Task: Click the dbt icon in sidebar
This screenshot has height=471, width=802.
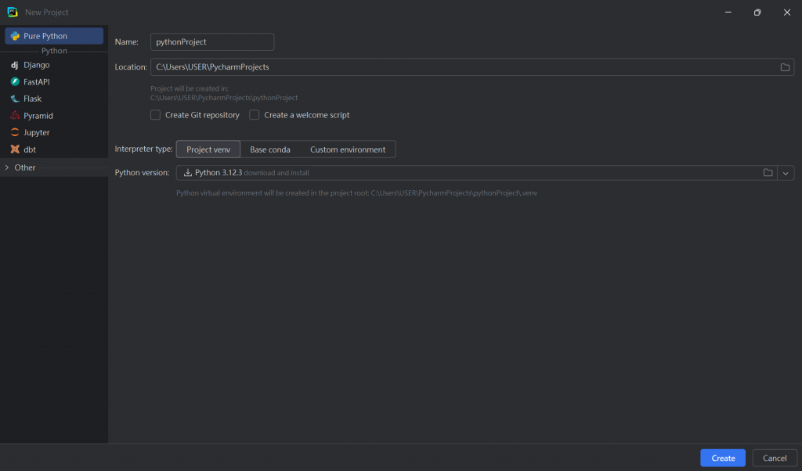Action: pos(15,149)
